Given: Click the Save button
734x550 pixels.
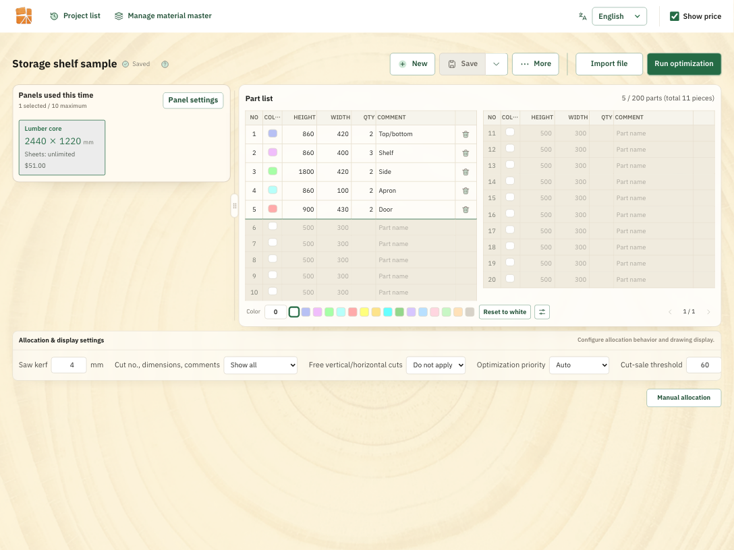Looking at the screenshot, I should pyautogui.click(x=463, y=64).
